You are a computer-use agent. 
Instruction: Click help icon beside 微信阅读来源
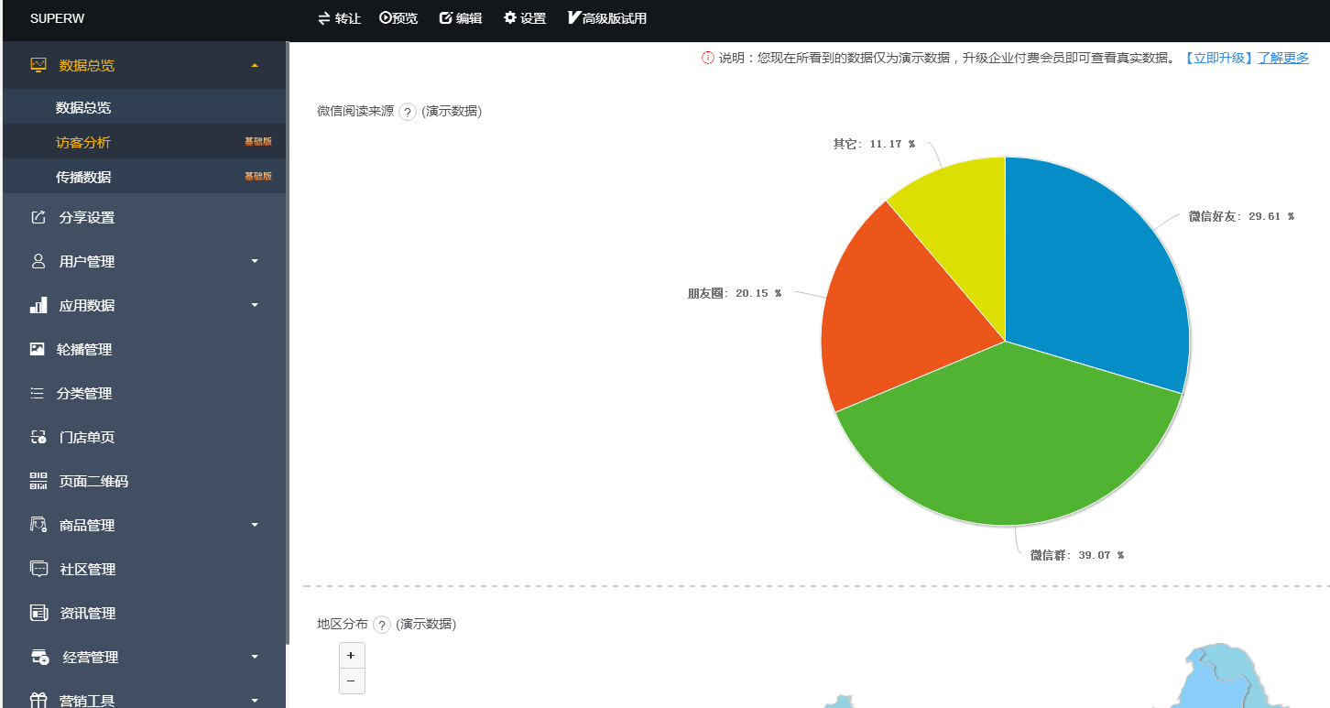click(408, 112)
